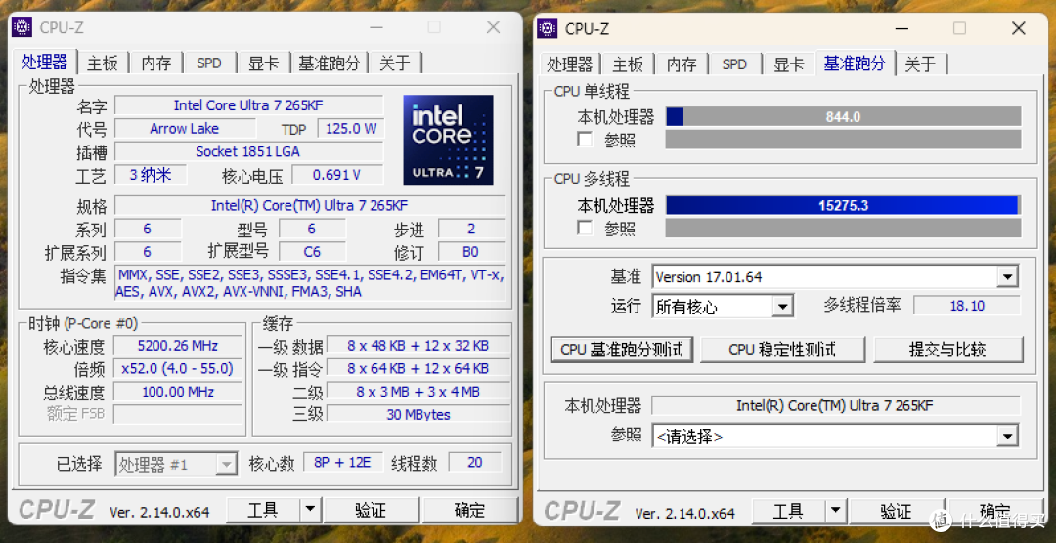Click 一级 数据 value 8 x 48 KB + 12 x 32 KB
This screenshot has width=1056, height=543.
[418, 346]
